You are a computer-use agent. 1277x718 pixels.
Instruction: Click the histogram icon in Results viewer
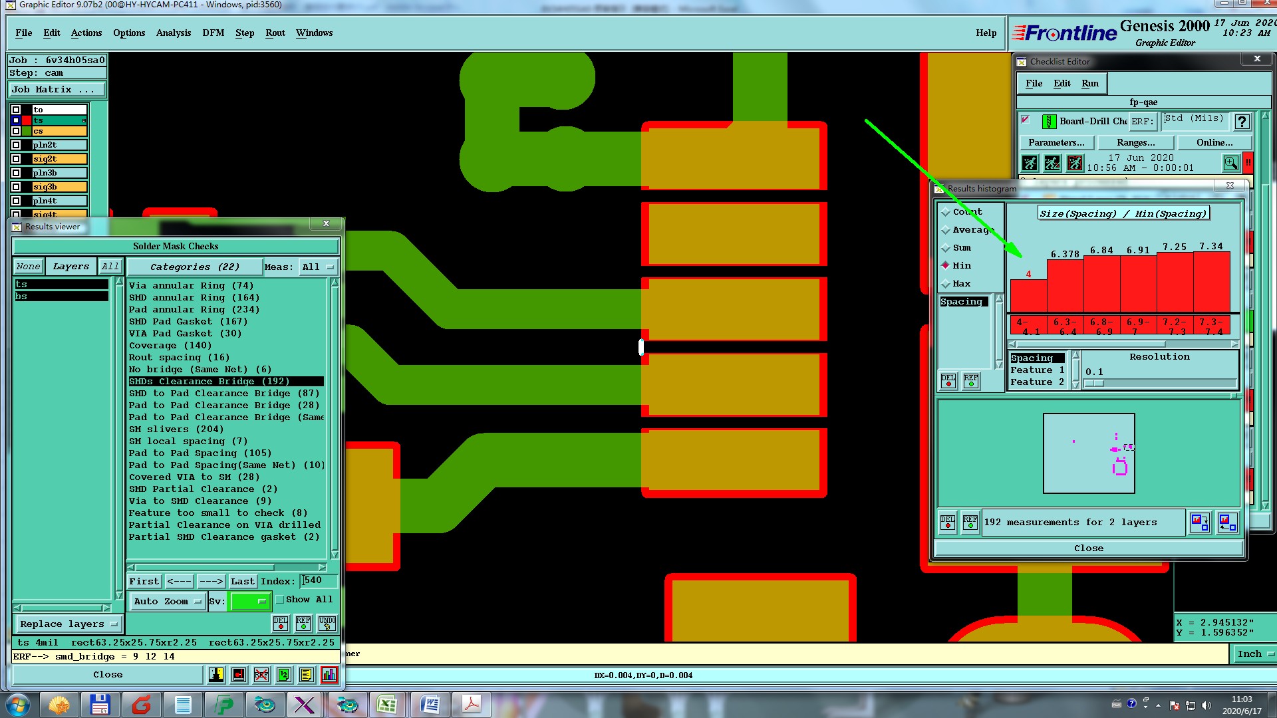coord(329,675)
